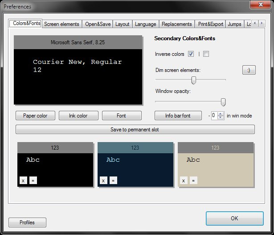Delete the black slot with x
The width and height of the screenshot is (274, 235).
click(x=23, y=180)
